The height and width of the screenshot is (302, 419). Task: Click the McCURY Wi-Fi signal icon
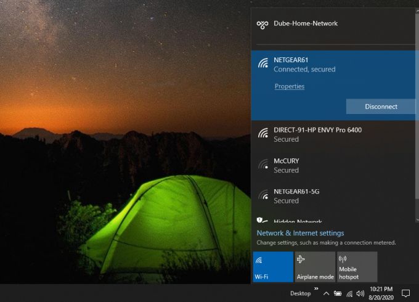coord(263,165)
